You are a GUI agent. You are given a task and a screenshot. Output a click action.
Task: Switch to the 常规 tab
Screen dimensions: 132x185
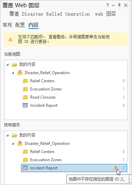(7, 25)
